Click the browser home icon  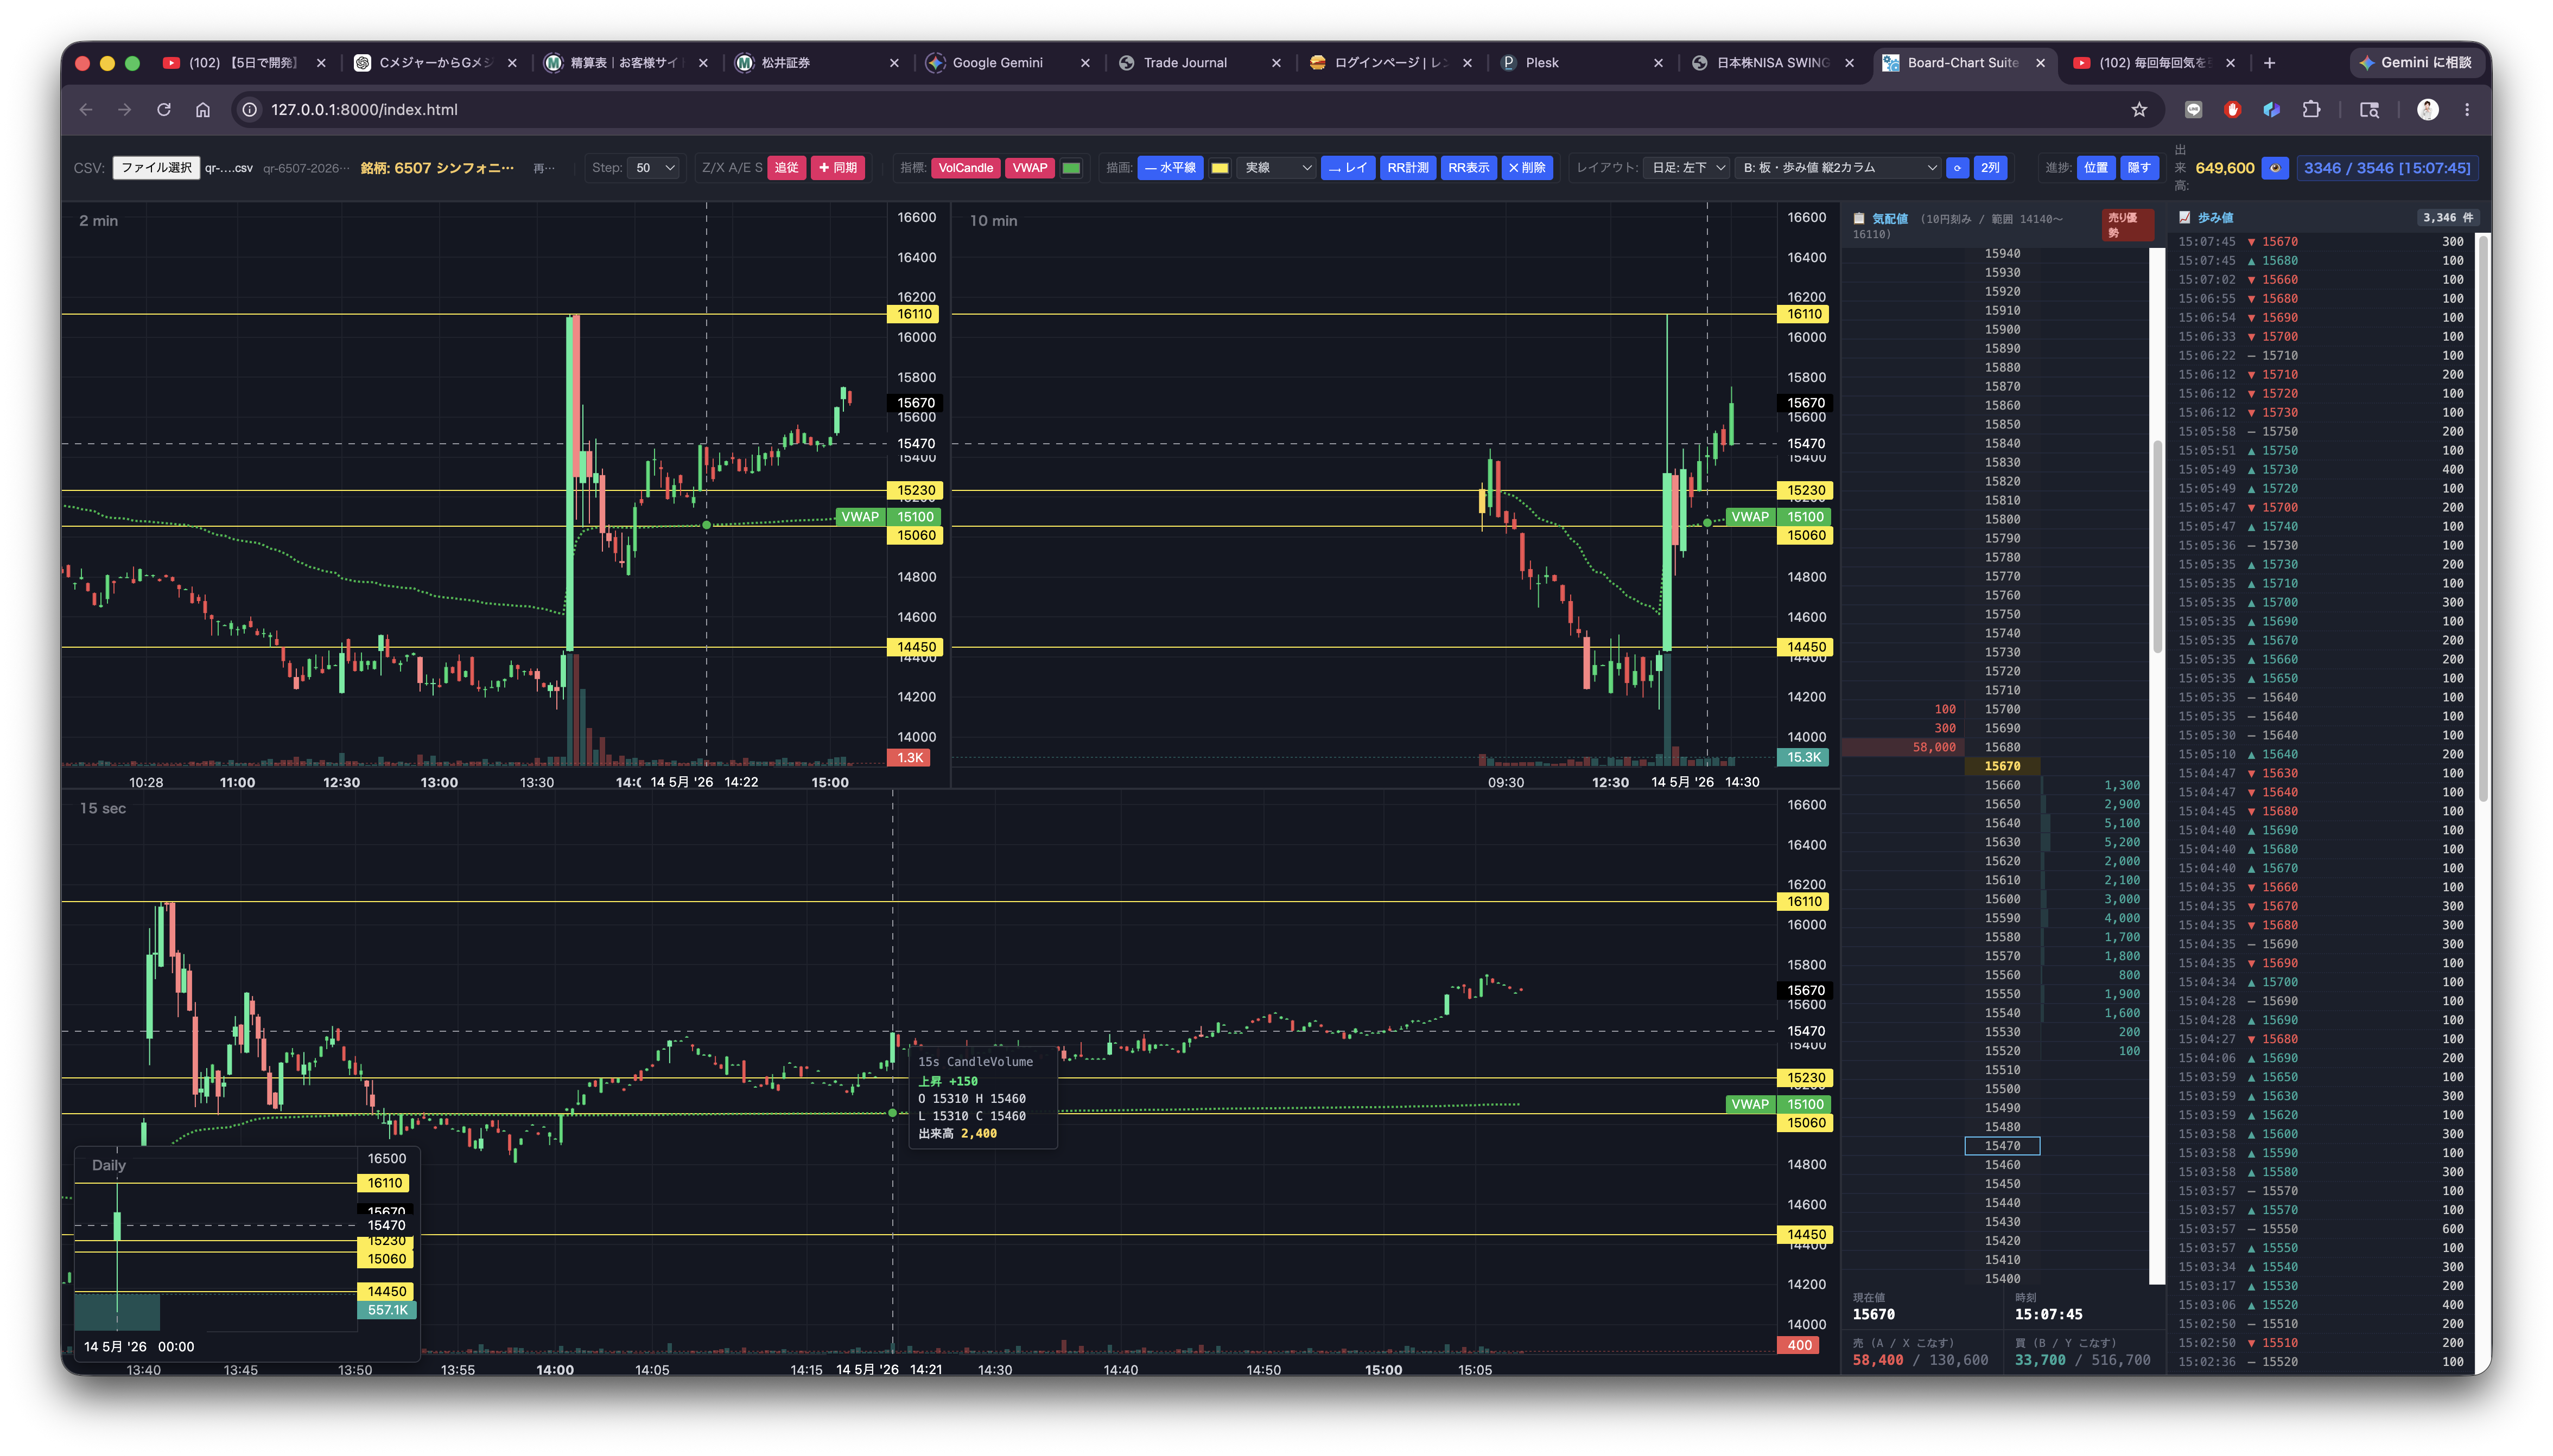(203, 110)
